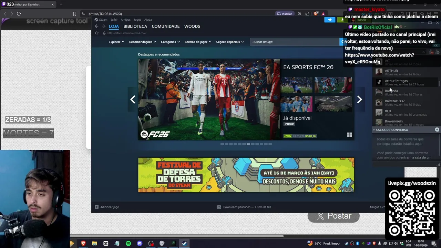Select friend BLD in friends list
This screenshot has width=441, height=248.
coord(407,113)
